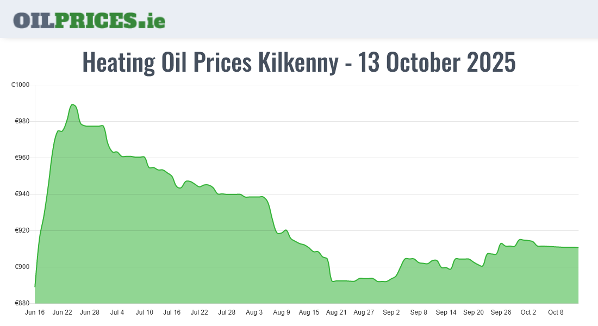The height and width of the screenshot is (326, 598).
Task: Click the €880 y-axis baseline label
Action: (x=22, y=303)
